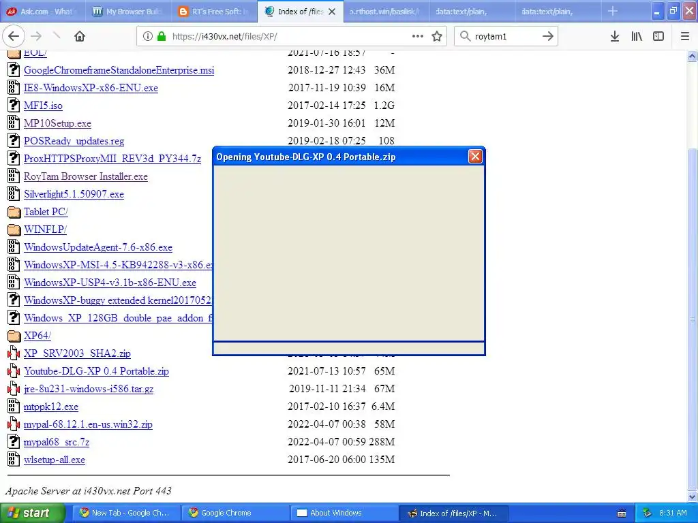This screenshot has height=523, width=698.
Task: Close the Opening Youtube-DLG-XP dialog
Action: pos(475,157)
